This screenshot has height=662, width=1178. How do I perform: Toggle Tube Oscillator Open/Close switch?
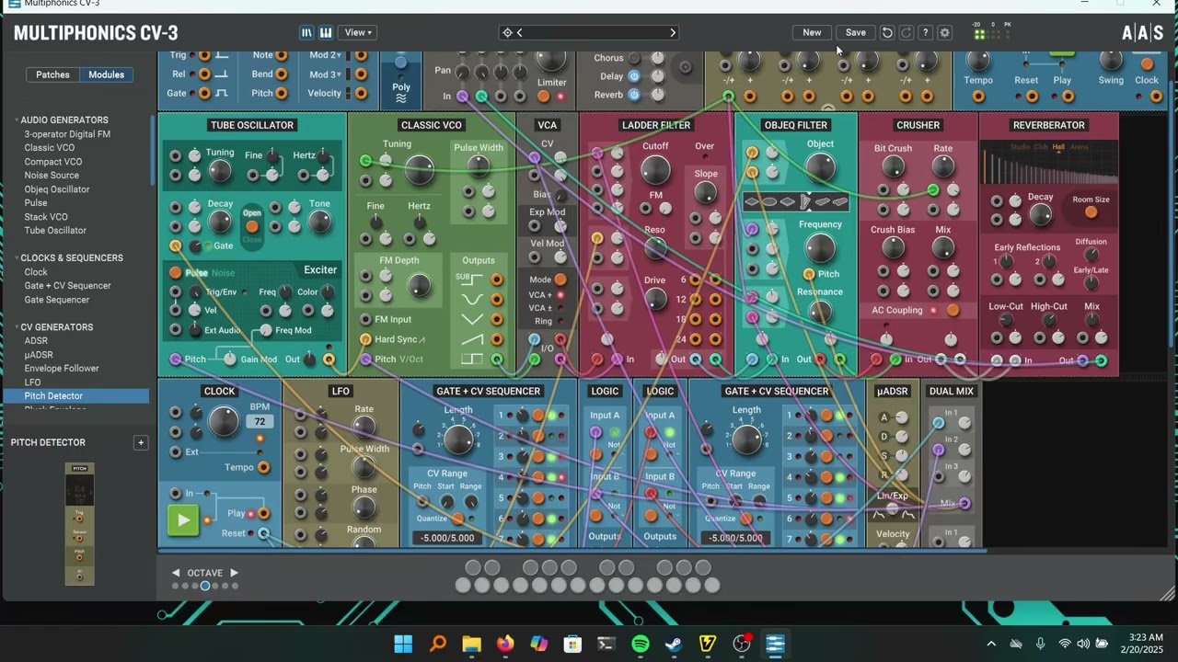(x=251, y=226)
